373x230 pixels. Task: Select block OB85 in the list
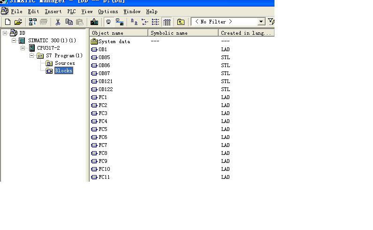point(104,57)
